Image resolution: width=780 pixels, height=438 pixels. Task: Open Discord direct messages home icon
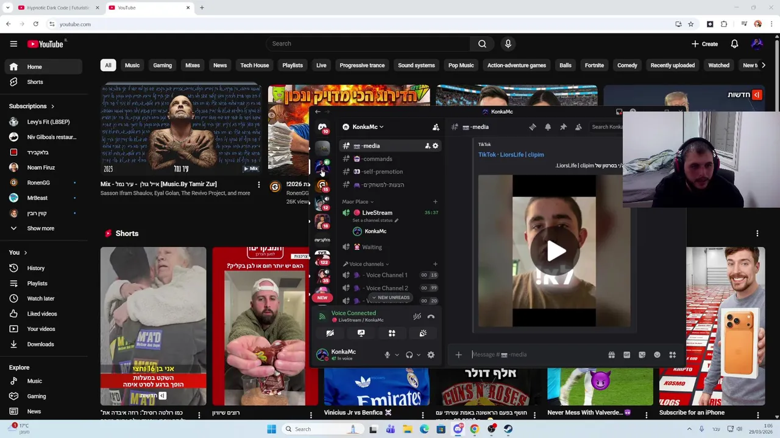[x=322, y=127]
